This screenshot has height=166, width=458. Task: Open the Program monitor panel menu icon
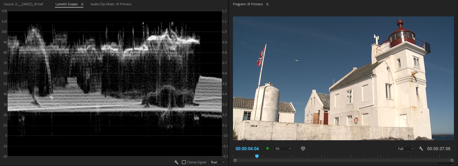click(267, 4)
